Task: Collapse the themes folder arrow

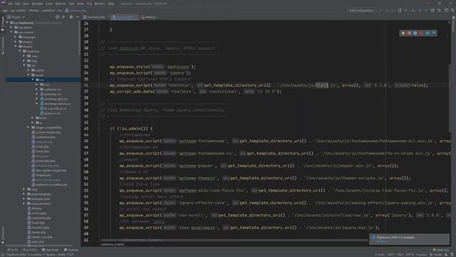Action: click(16, 46)
